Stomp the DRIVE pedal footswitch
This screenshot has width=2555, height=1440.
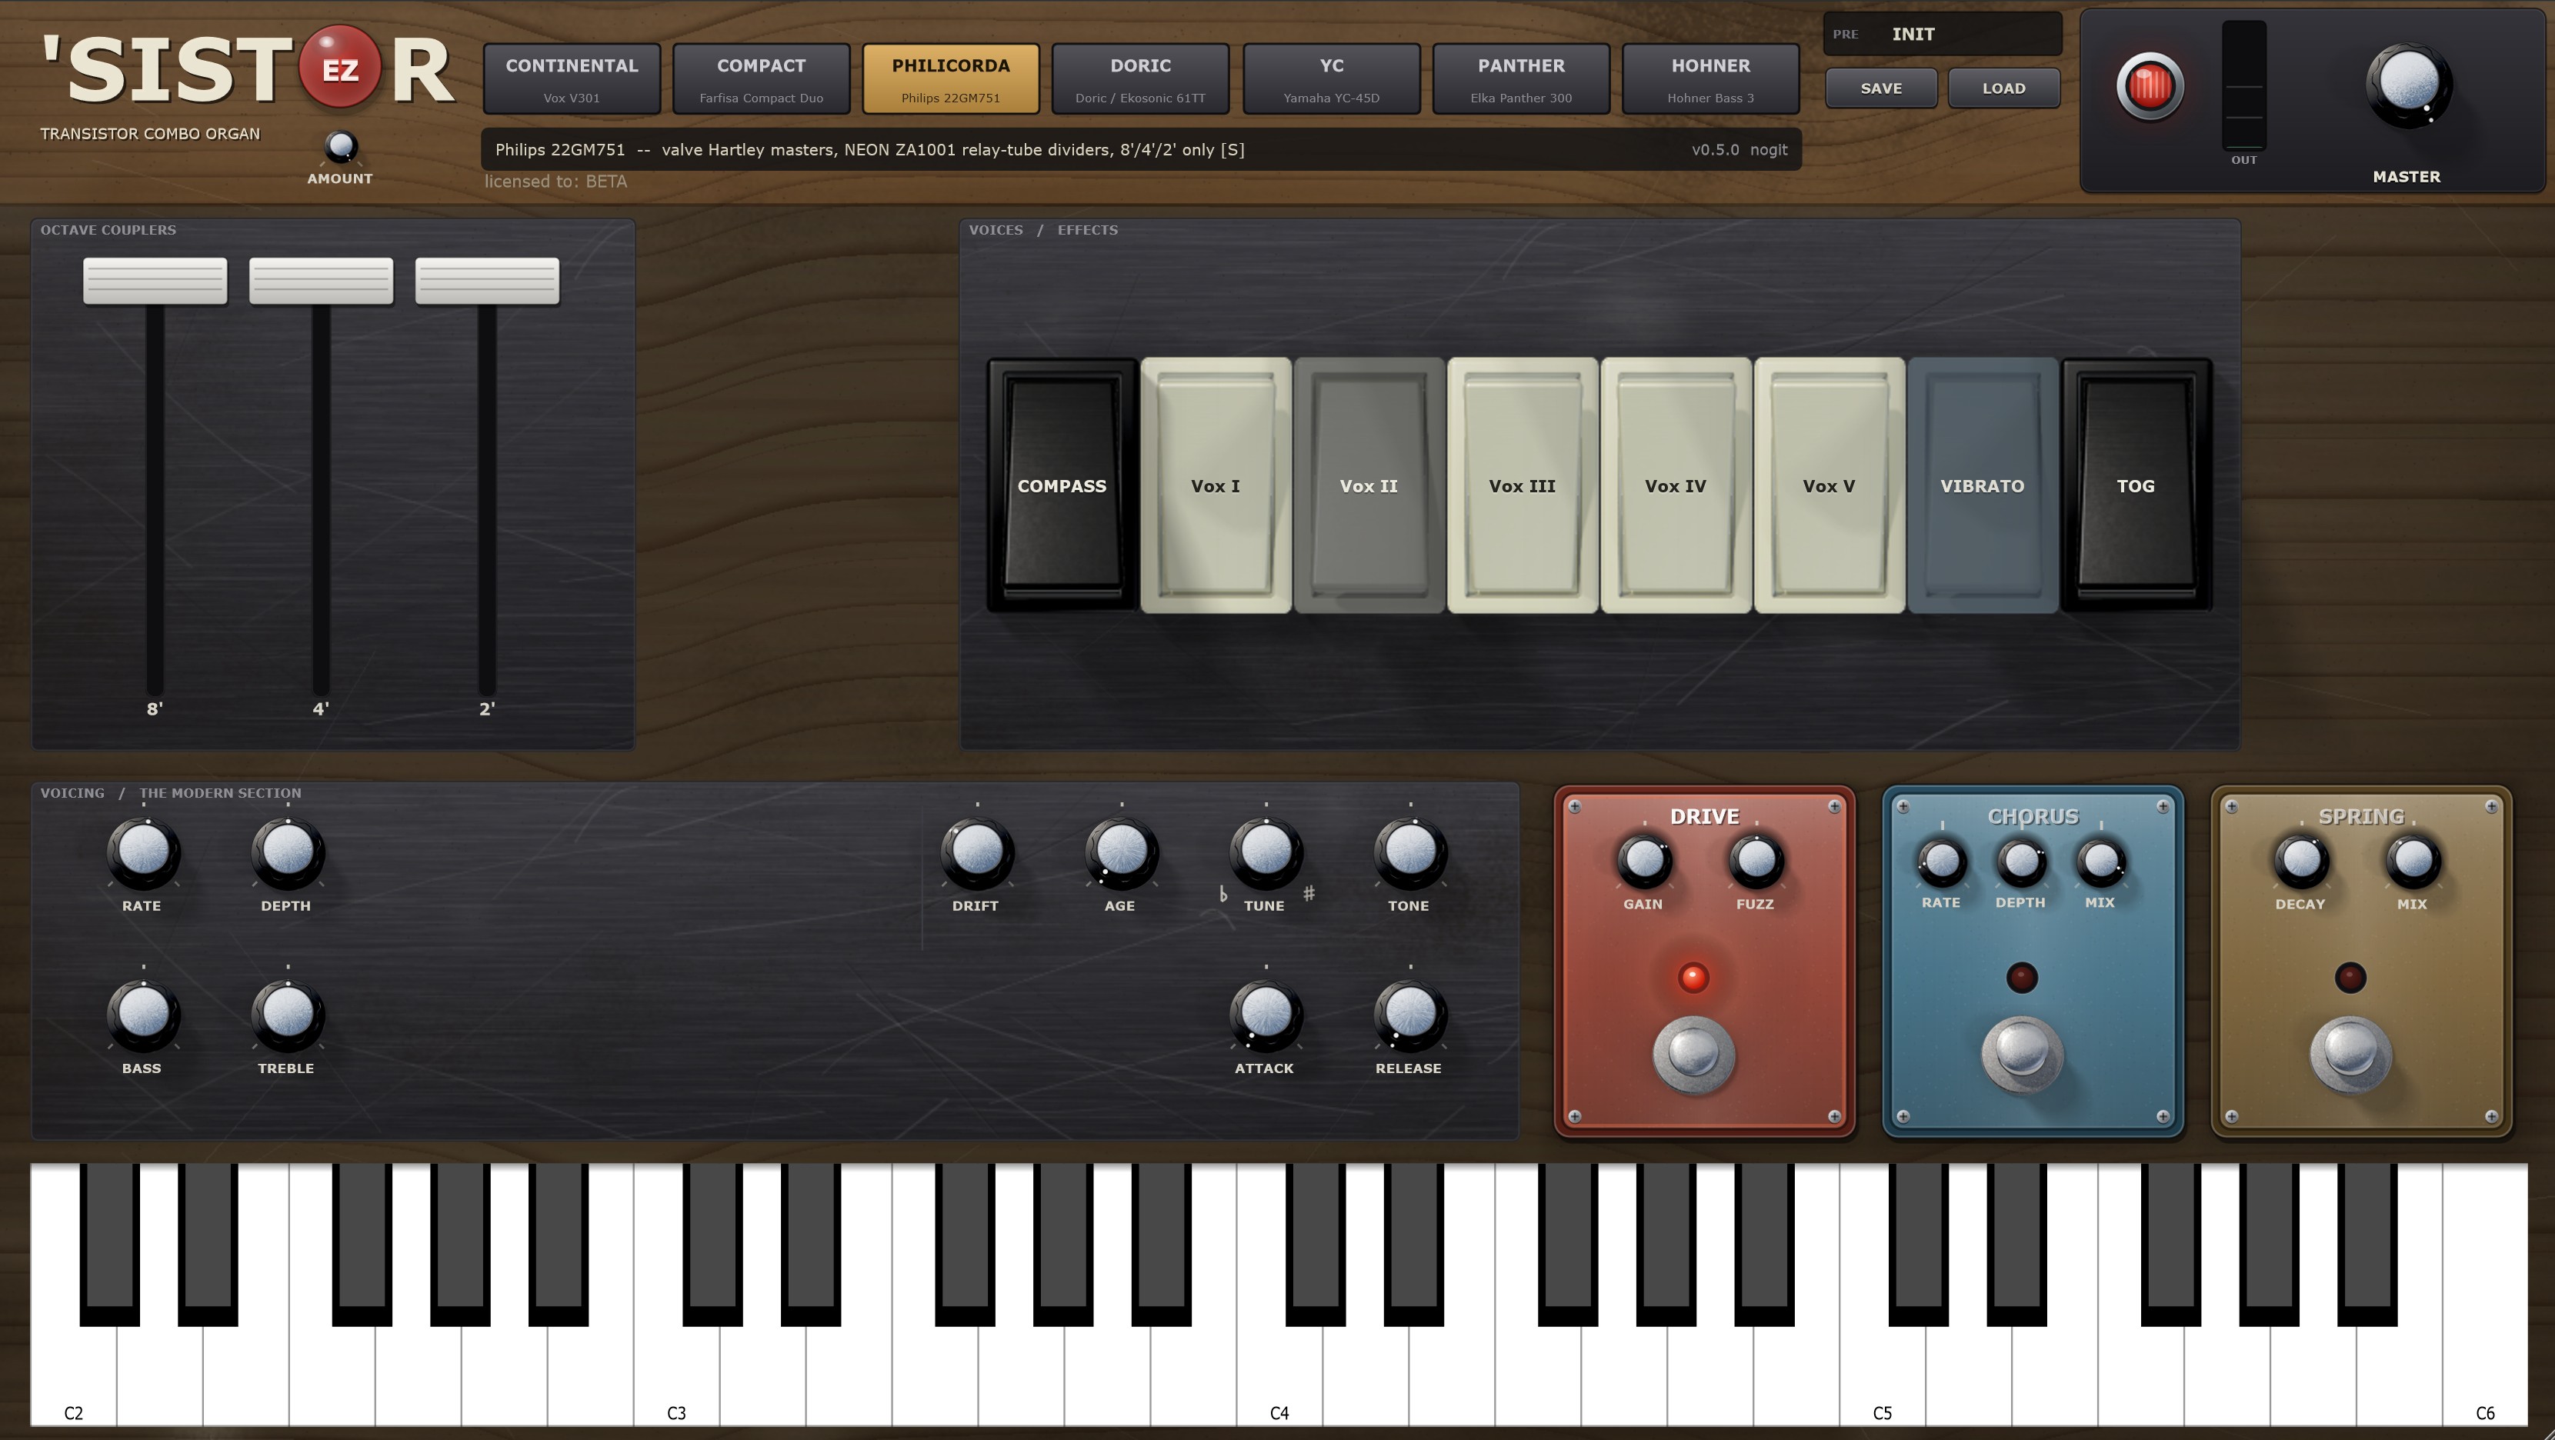pos(1693,1053)
